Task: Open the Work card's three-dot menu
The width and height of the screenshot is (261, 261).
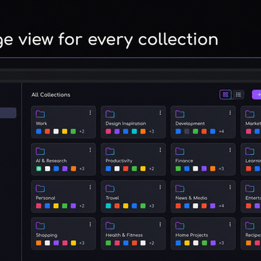Action: pyautogui.click(x=90, y=113)
